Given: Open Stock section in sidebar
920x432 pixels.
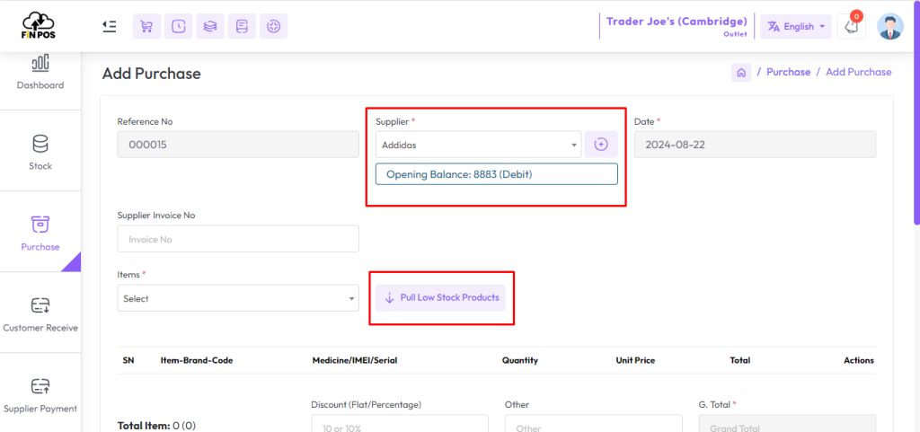Looking at the screenshot, I should point(40,153).
